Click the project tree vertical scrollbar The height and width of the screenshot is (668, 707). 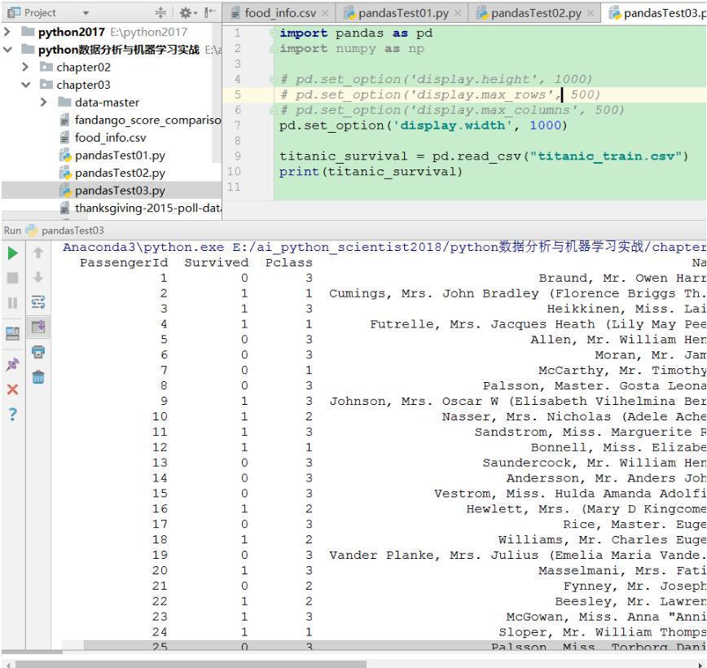(x=217, y=94)
